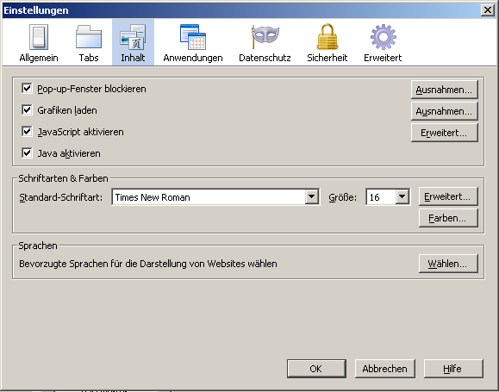499x392 pixels.
Task: Open Ausnahmen for pop-up blocking
Action: (444, 90)
